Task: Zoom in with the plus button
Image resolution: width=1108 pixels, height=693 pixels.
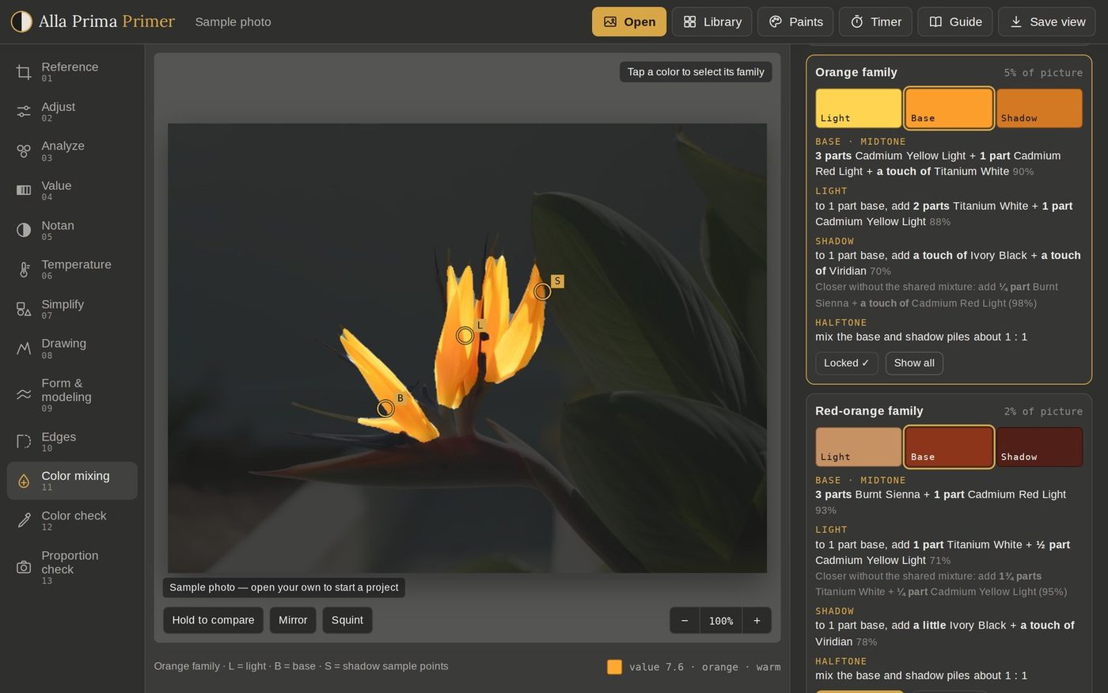Action: click(x=757, y=620)
